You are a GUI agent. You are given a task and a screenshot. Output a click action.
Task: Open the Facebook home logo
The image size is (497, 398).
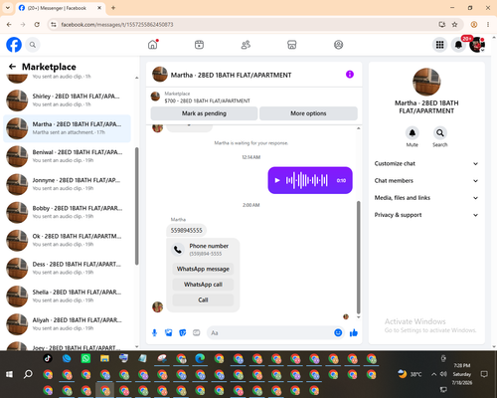tap(14, 45)
